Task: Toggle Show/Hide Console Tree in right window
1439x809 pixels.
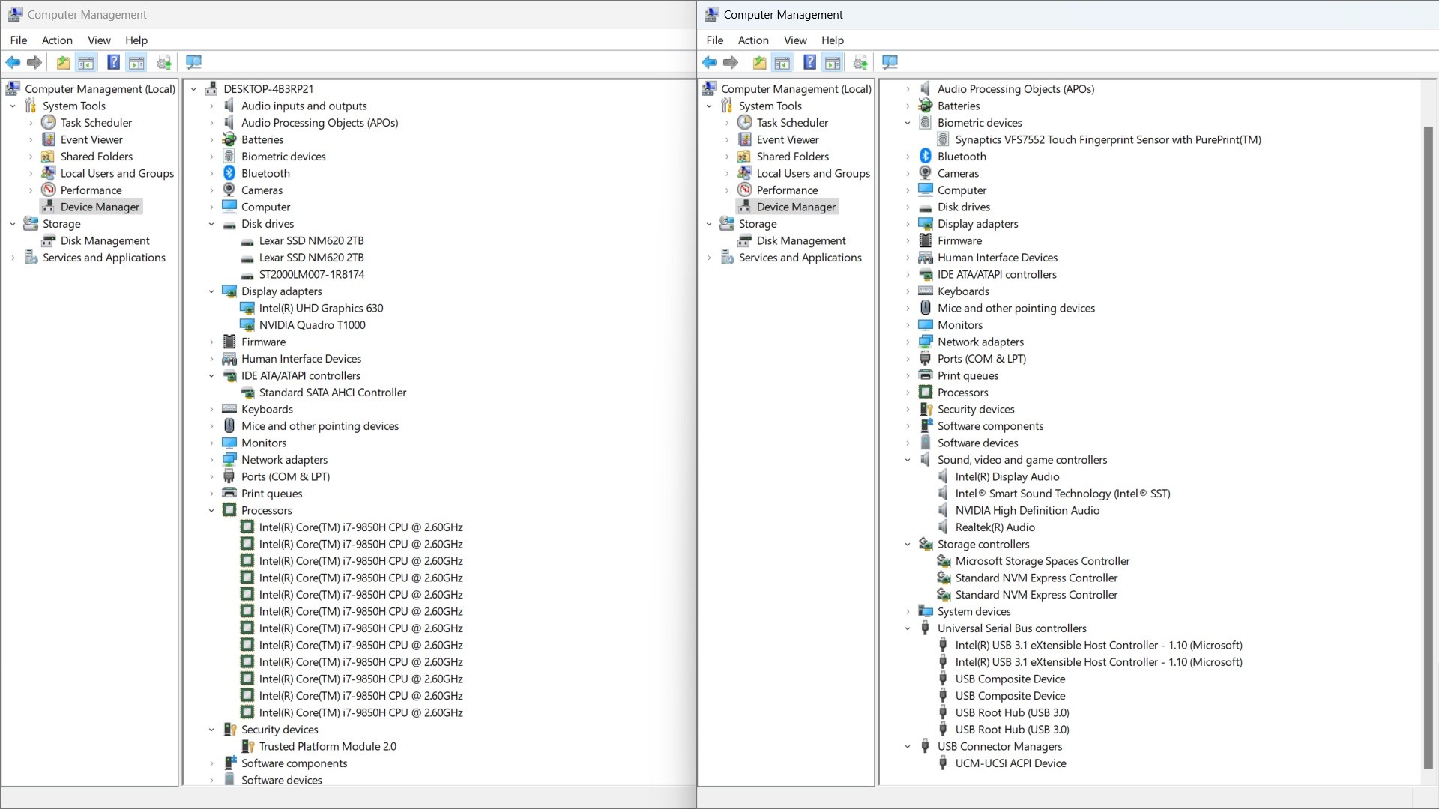Action: [x=782, y=63]
